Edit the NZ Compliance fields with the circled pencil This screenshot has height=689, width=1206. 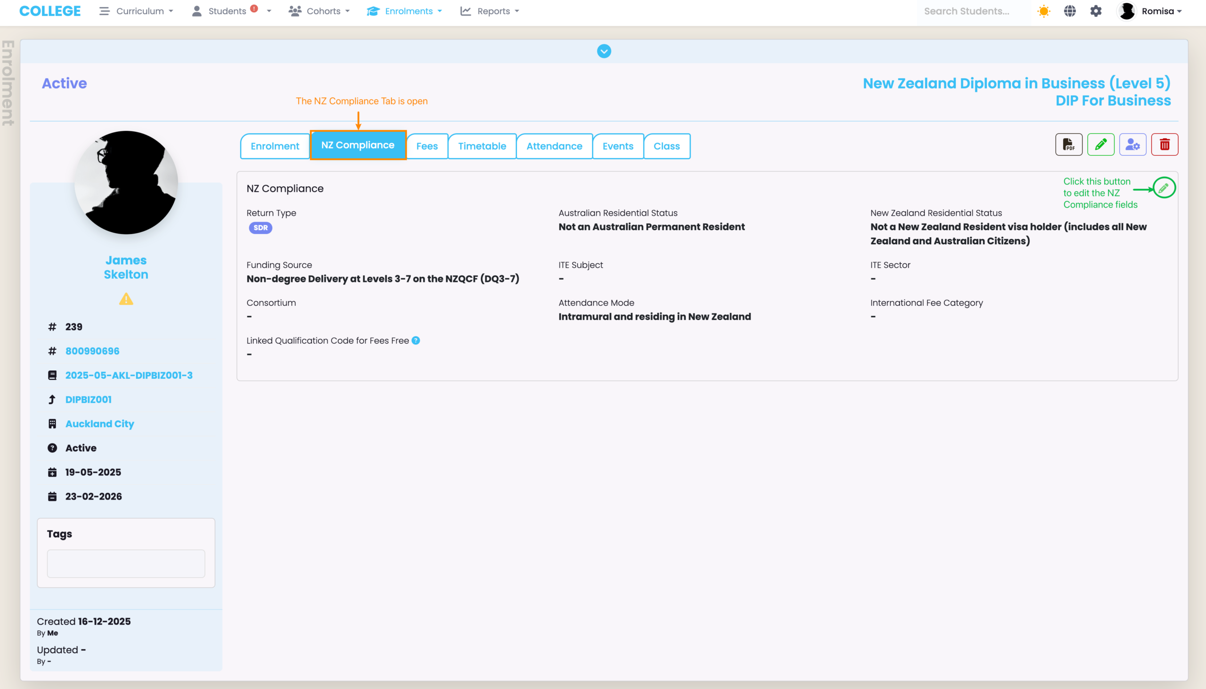tap(1164, 188)
